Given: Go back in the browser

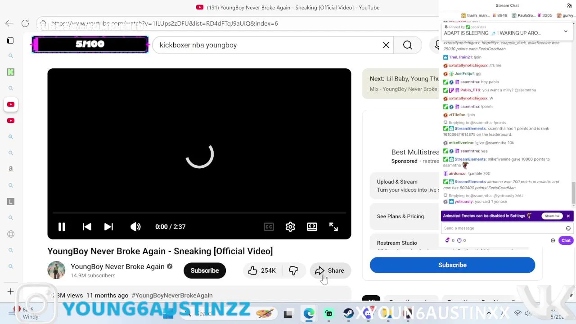Looking at the screenshot, I should [x=9, y=23].
